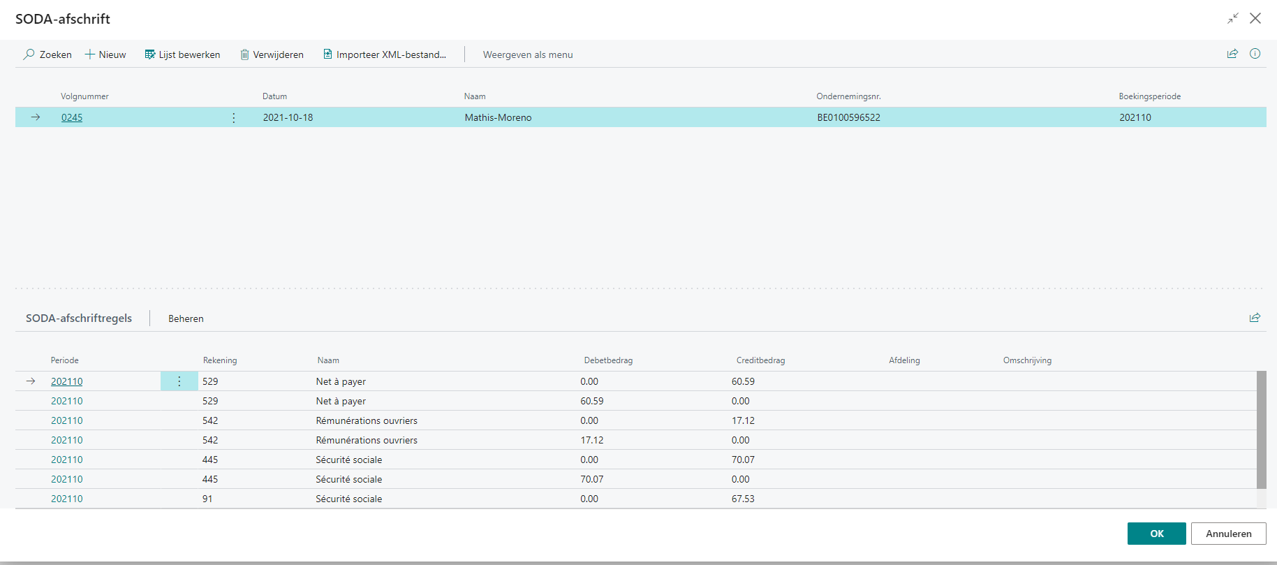This screenshot has height=565, width=1277.
Task: Collapse the dialog with shrink icon
Action: click(x=1233, y=19)
